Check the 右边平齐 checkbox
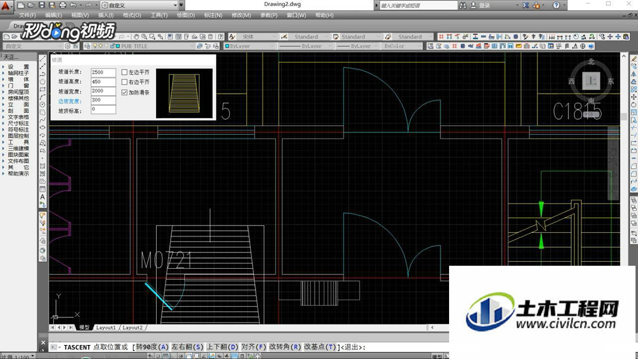The image size is (638, 359). (125, 82)
